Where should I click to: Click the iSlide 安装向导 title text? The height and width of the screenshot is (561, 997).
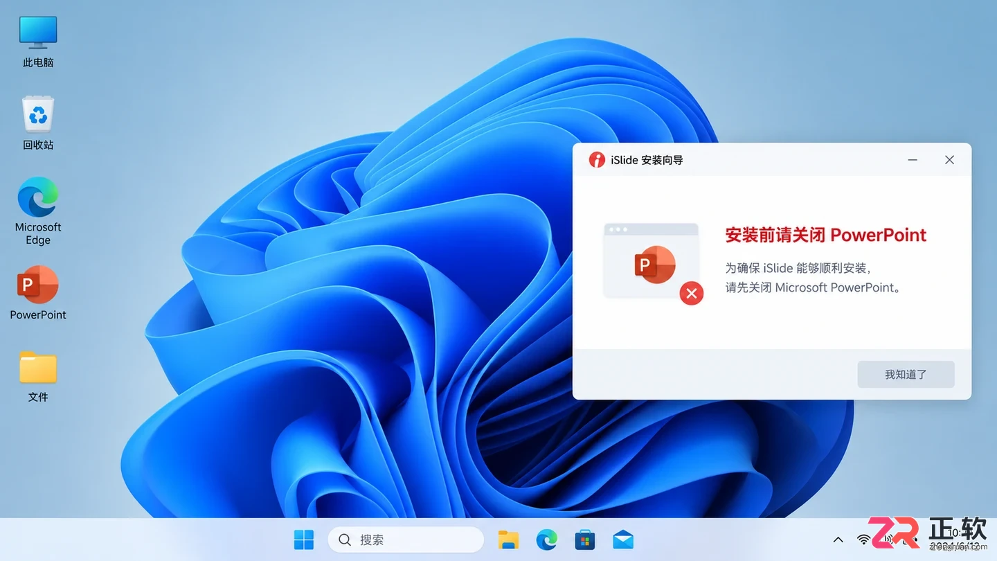(x=647, y=160)
